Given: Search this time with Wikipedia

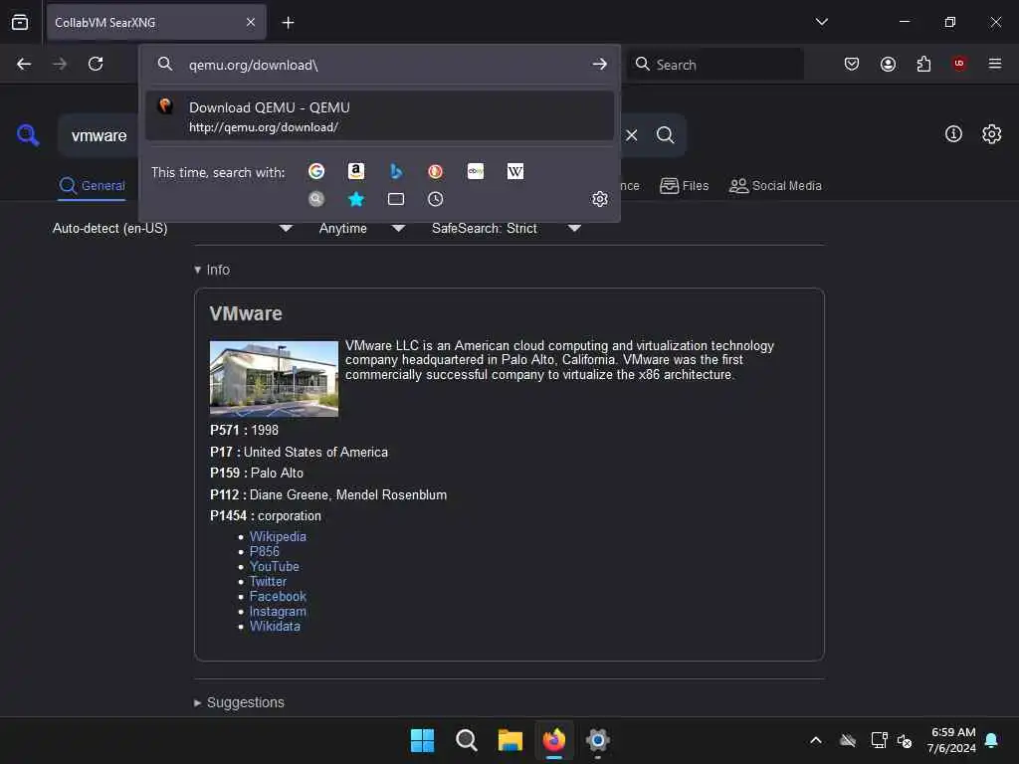Looking at the screenshot, I should pos(515,171).
